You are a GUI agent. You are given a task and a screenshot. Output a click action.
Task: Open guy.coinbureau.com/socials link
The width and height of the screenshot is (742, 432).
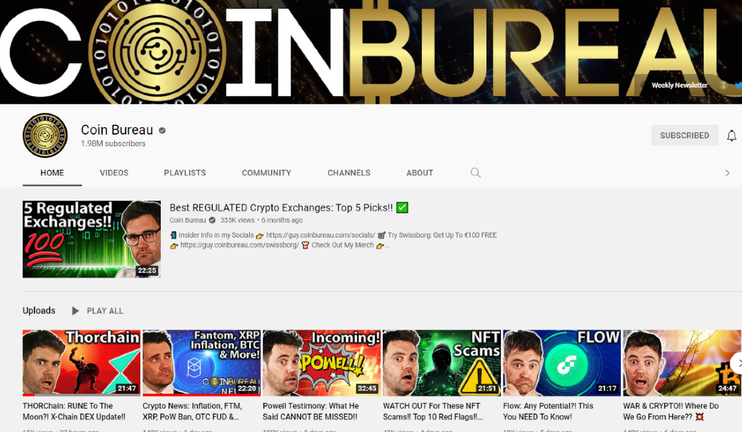(x=320, y=235)
